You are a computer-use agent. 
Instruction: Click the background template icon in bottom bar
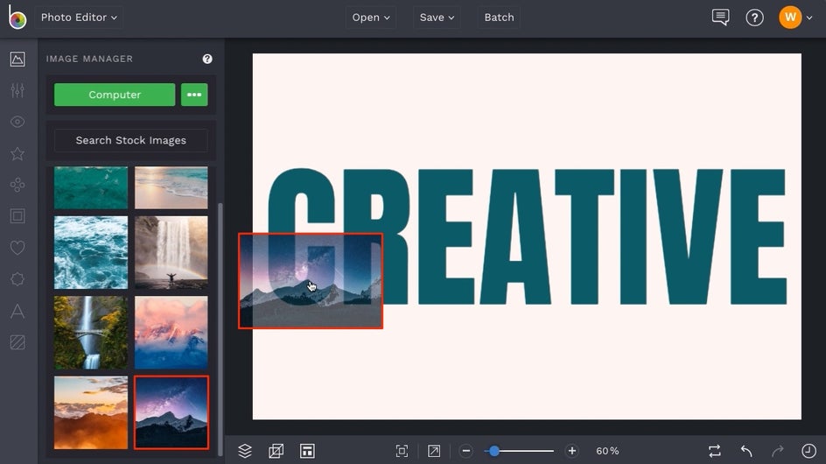(x=307, y=451)
